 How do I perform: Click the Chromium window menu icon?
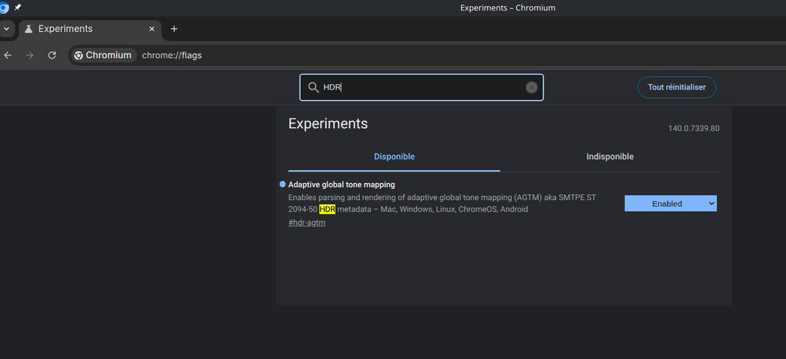[3, 8]
